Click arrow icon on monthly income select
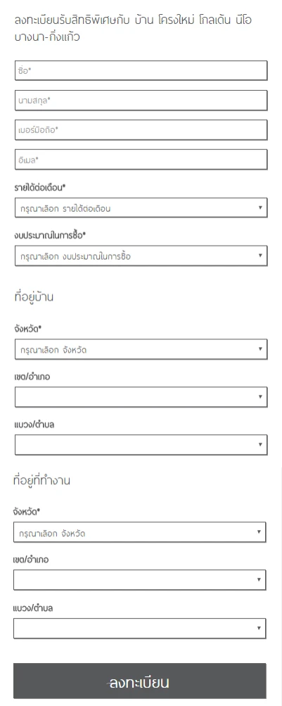 tap(260, 208)
